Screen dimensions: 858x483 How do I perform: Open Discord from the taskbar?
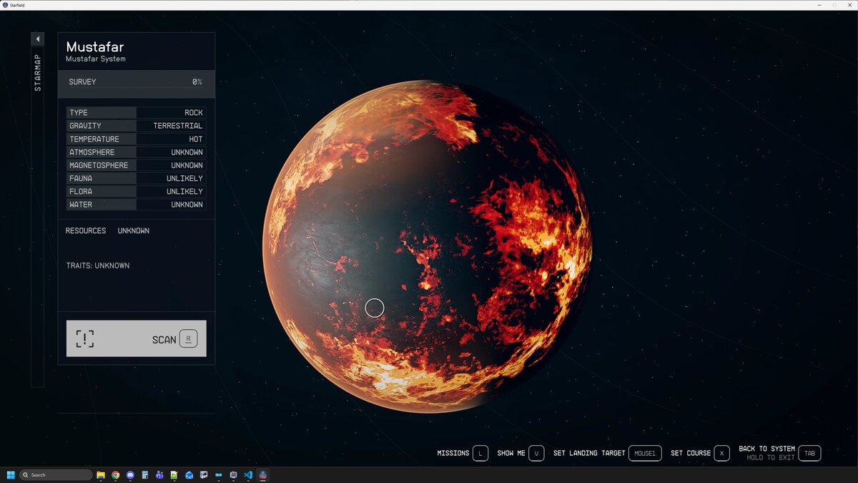[x=130, y=474]
